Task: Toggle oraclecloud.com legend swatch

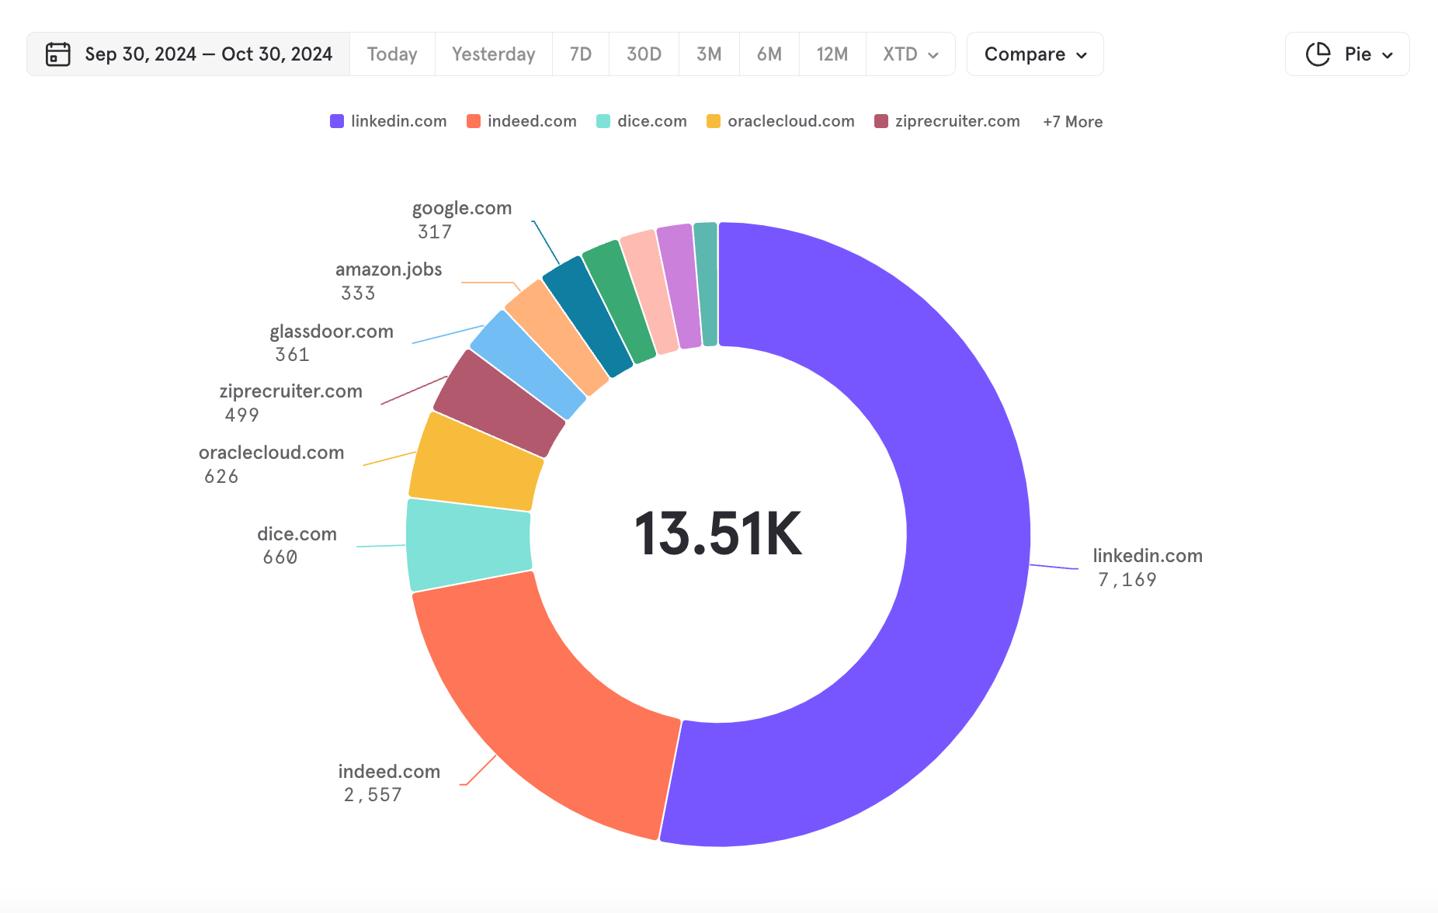Action: pos(714,121)
